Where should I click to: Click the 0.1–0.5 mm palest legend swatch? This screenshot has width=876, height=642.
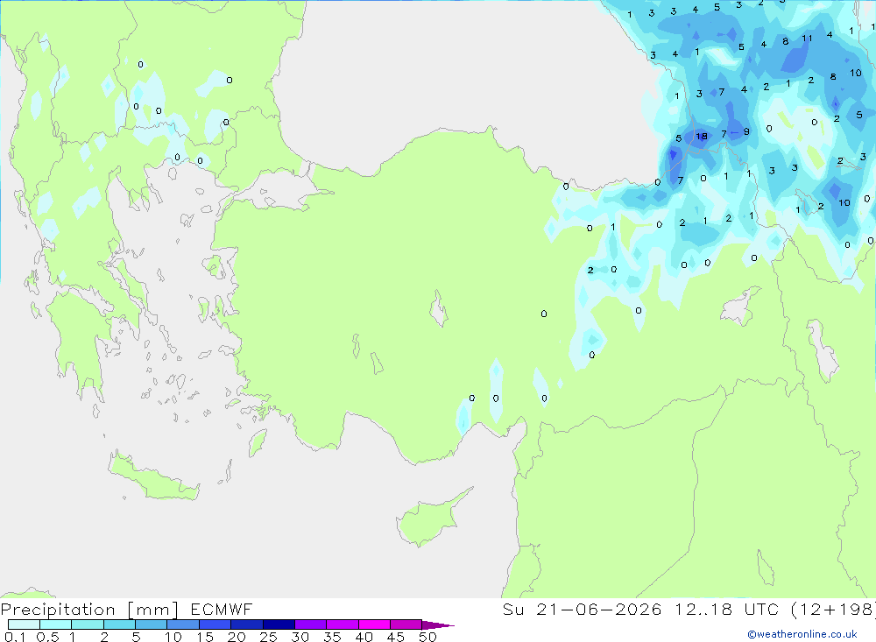coord(24,624)
